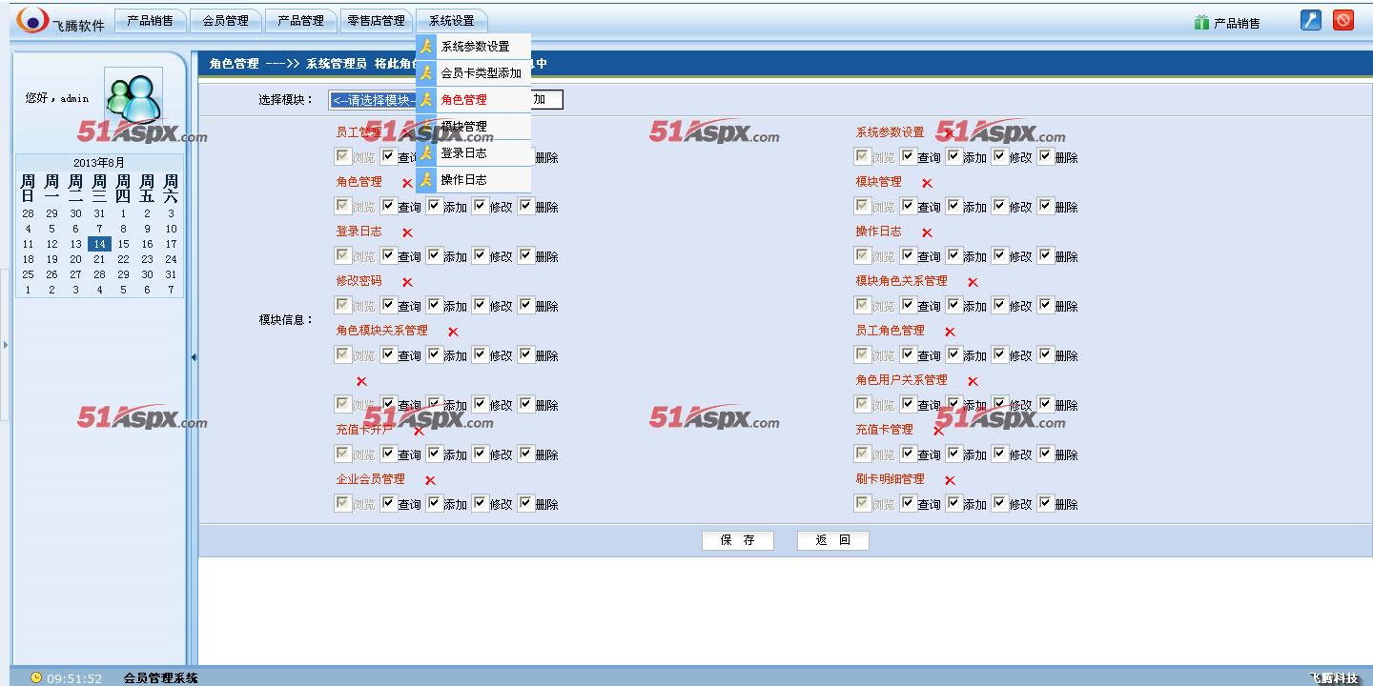Select date 20 in the calendar
The width and height of the screenshot is (1373, 686).
tap(75, 259)
